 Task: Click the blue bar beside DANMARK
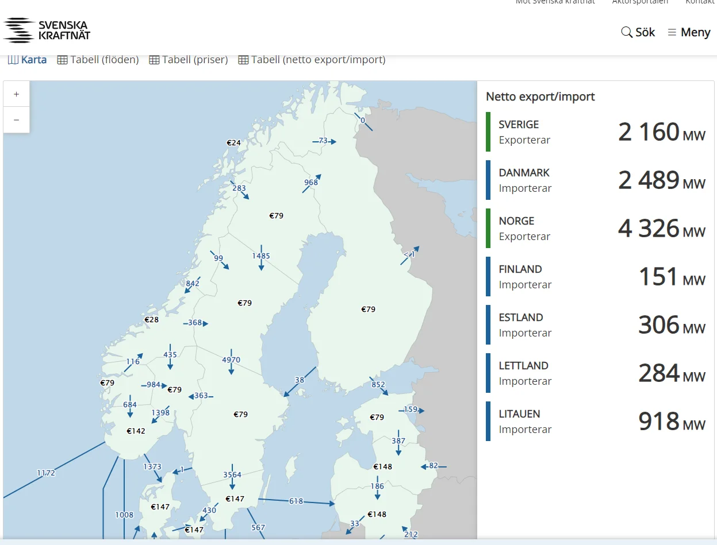point(488,180)
